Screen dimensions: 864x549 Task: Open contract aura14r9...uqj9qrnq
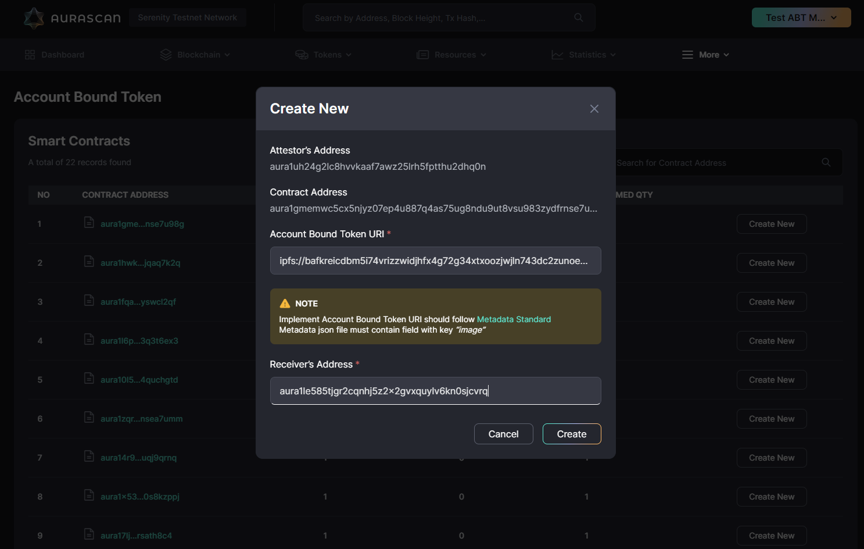pyautogui.click(x=138, y=458)
